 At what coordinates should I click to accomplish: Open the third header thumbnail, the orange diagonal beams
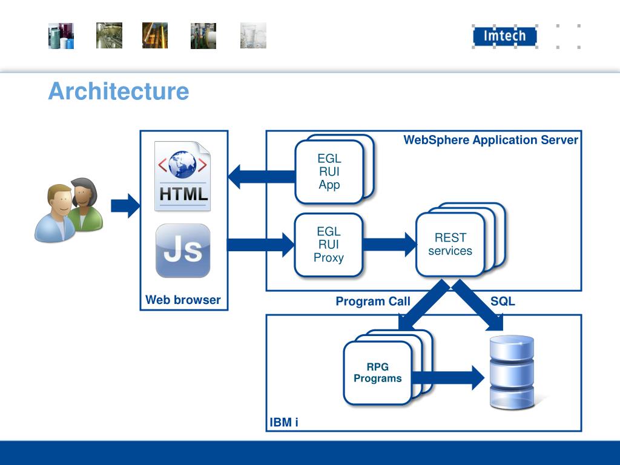(x=155, y=36)
